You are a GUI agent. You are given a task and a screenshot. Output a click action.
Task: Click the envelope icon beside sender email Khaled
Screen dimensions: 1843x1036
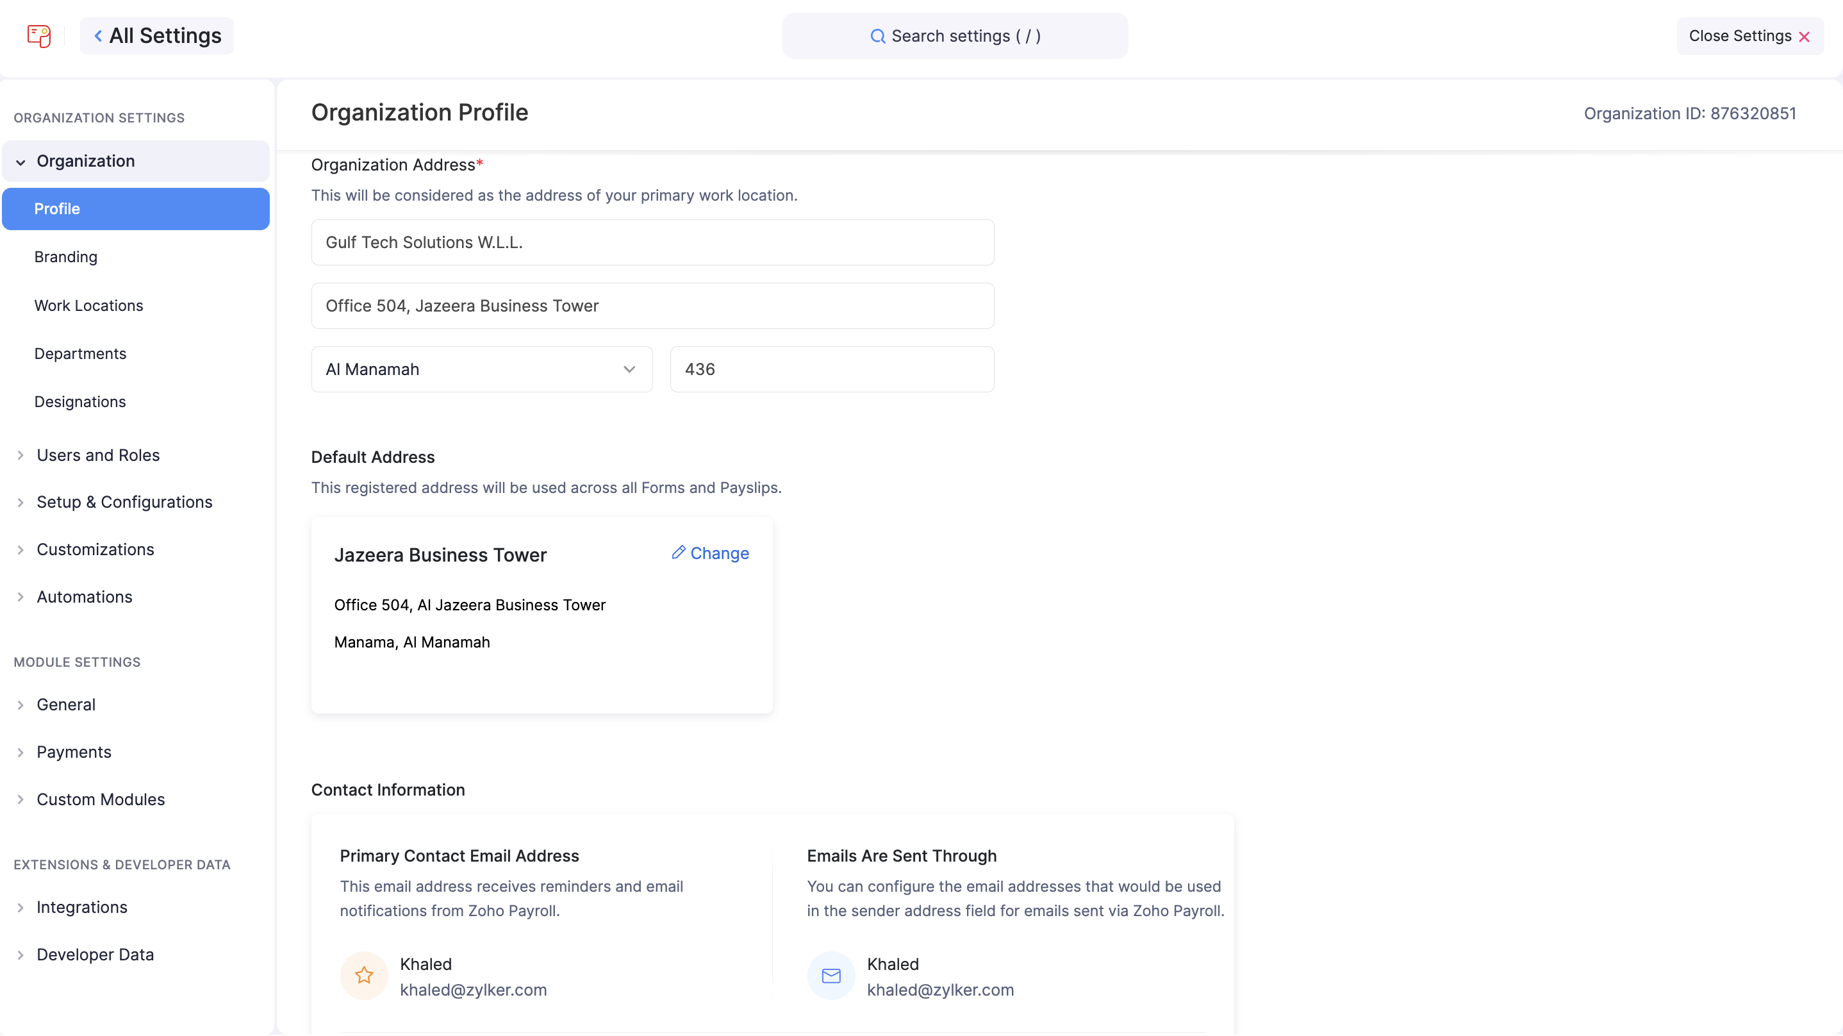coord(831,975)
